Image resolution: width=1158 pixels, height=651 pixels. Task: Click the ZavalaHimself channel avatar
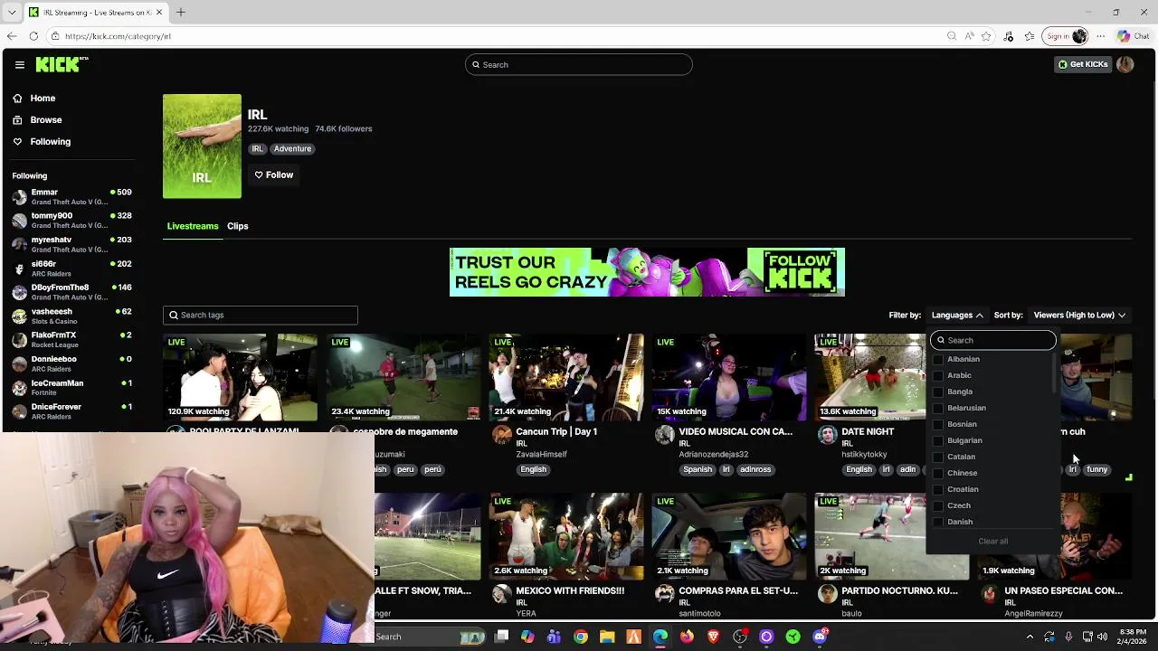coord(501,435)
